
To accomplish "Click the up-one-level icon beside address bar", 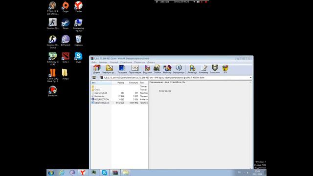I will click(94, 78).
